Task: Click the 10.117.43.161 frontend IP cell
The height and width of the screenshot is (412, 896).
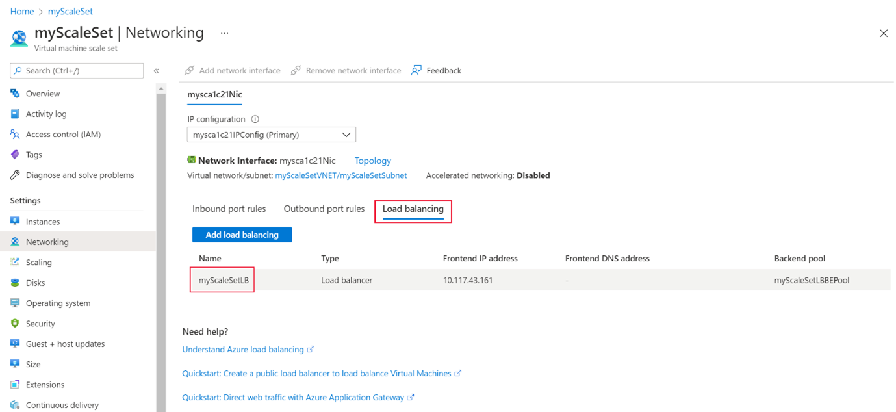Action: click(468, 280)
